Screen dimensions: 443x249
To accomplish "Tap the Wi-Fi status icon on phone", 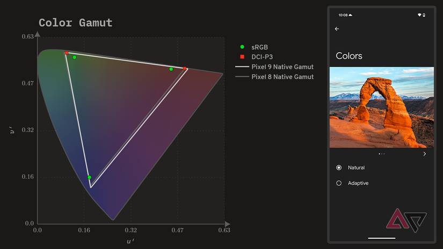I will tap(419, 15).
